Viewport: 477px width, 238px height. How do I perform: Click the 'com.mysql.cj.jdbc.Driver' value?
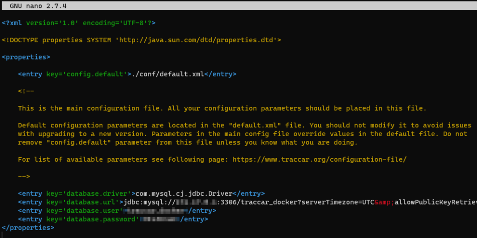184,193
